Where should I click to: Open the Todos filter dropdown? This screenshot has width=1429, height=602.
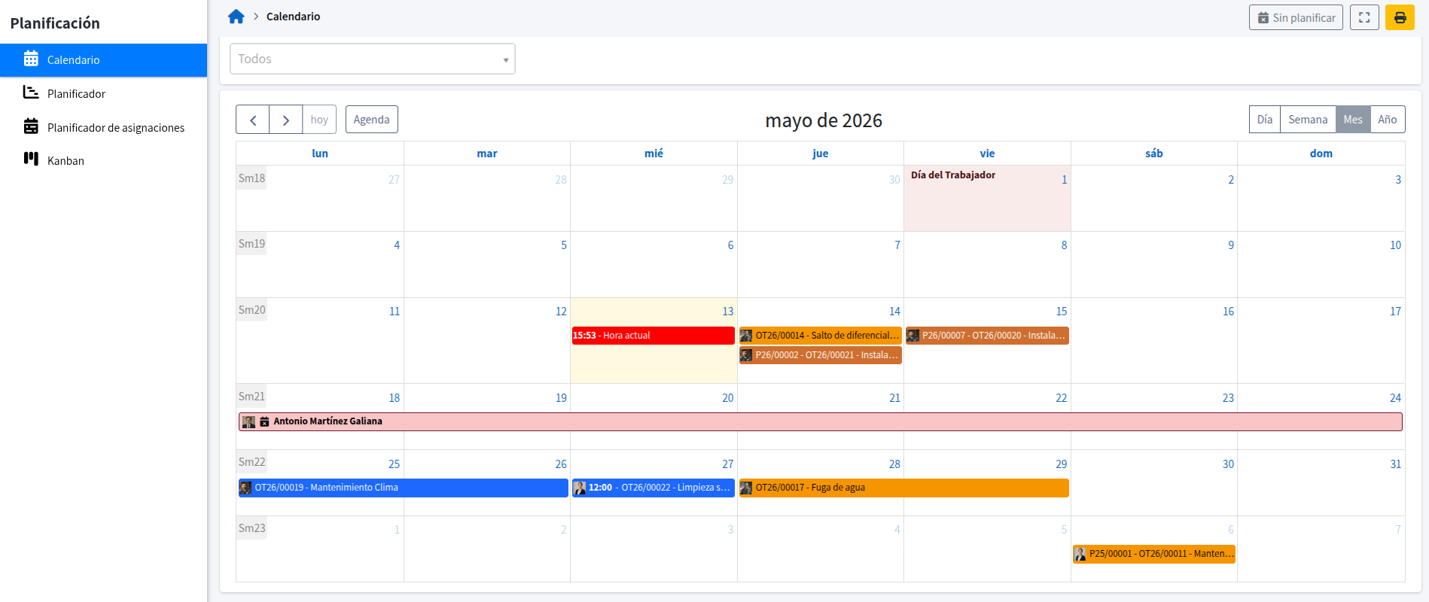[x=373, y=59]
